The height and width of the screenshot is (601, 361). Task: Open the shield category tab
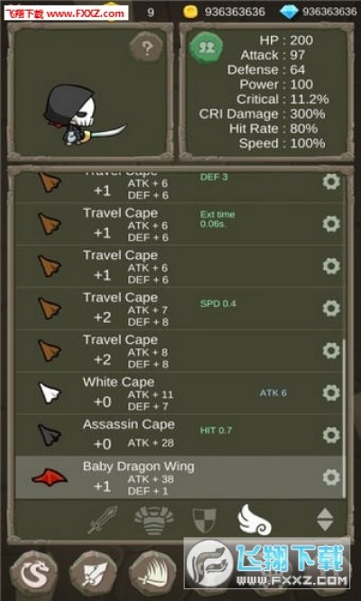204,521
